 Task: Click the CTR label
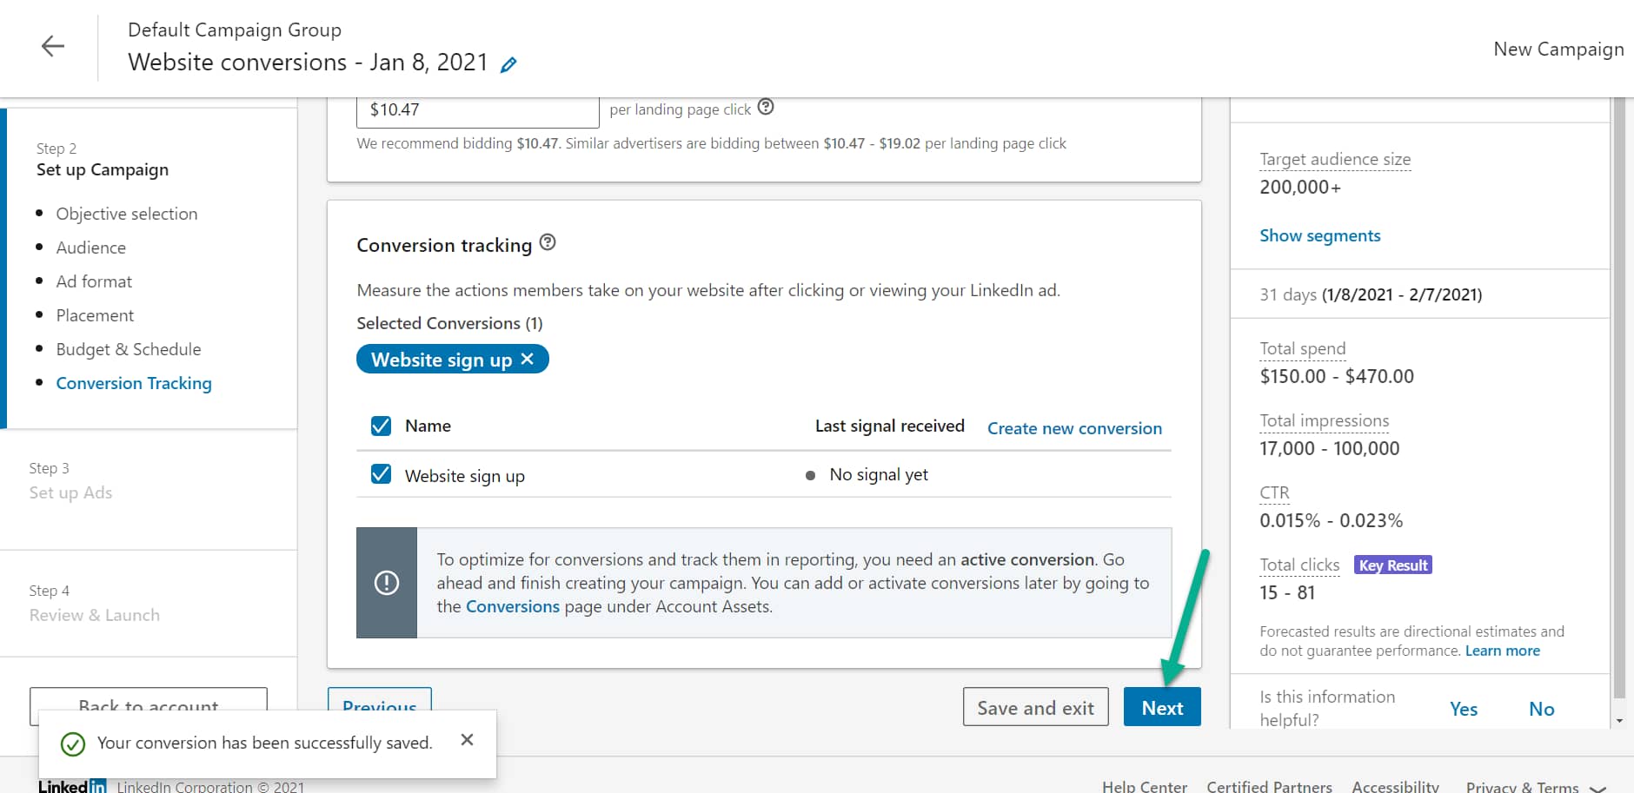[x=1274, y=492]
